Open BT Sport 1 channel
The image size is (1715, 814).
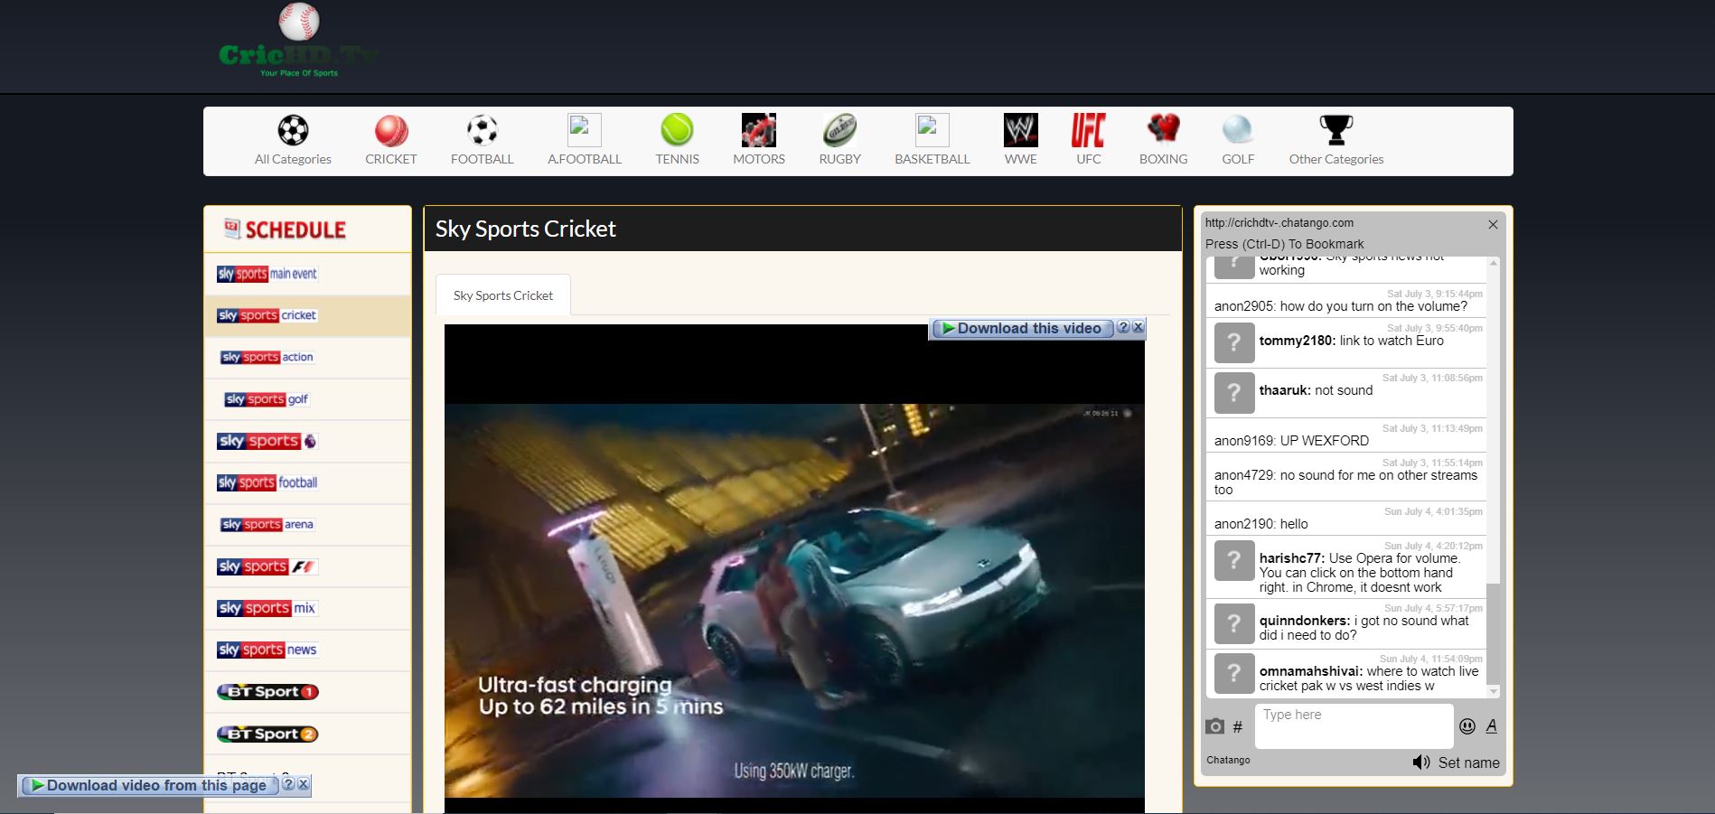coord(267,692)
